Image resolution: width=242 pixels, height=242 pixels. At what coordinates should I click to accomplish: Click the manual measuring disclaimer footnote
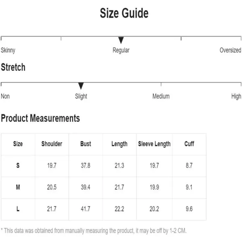[x=94, y=231]
